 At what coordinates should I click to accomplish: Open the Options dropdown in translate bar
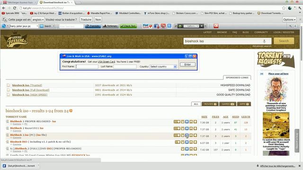[289, 19]
